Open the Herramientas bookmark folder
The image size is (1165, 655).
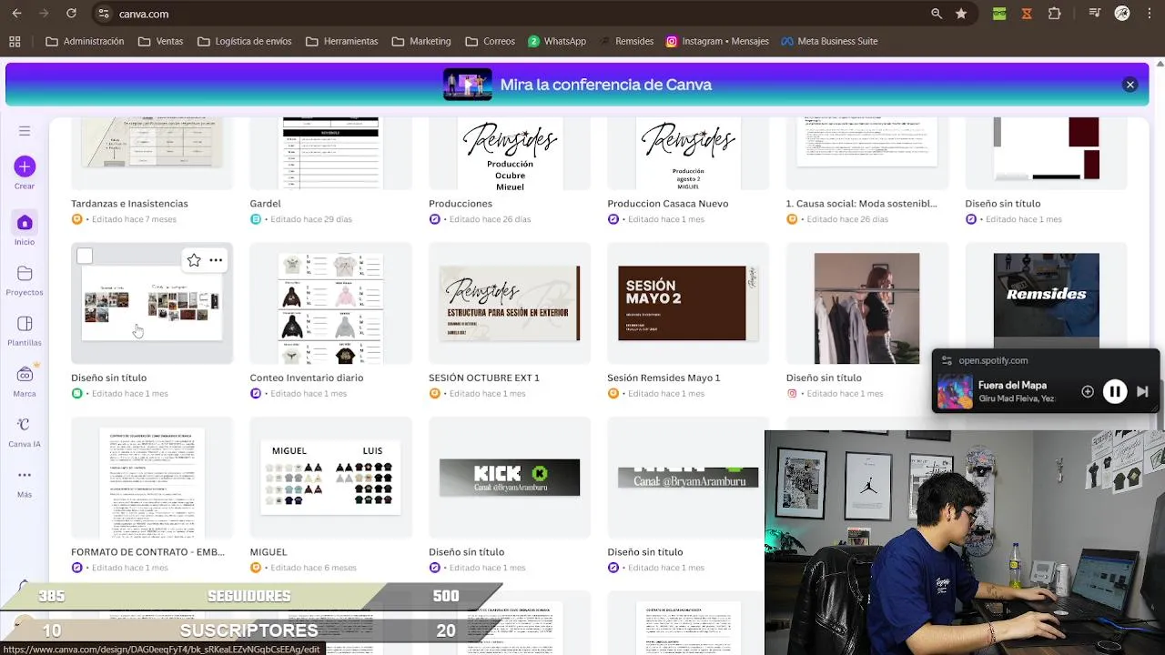[341, 41]
